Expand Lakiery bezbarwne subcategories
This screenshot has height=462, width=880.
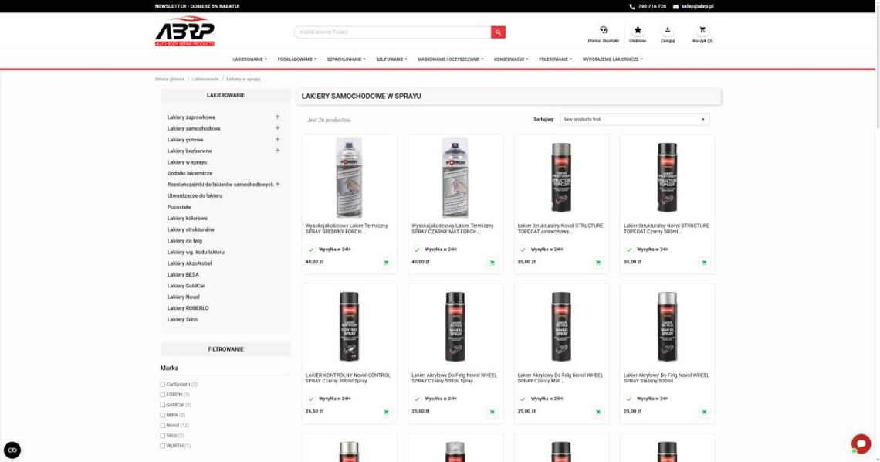click(x=277, y=151)
